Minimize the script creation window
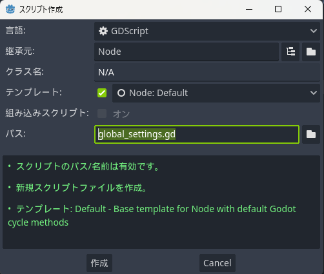 click(249, 10)
